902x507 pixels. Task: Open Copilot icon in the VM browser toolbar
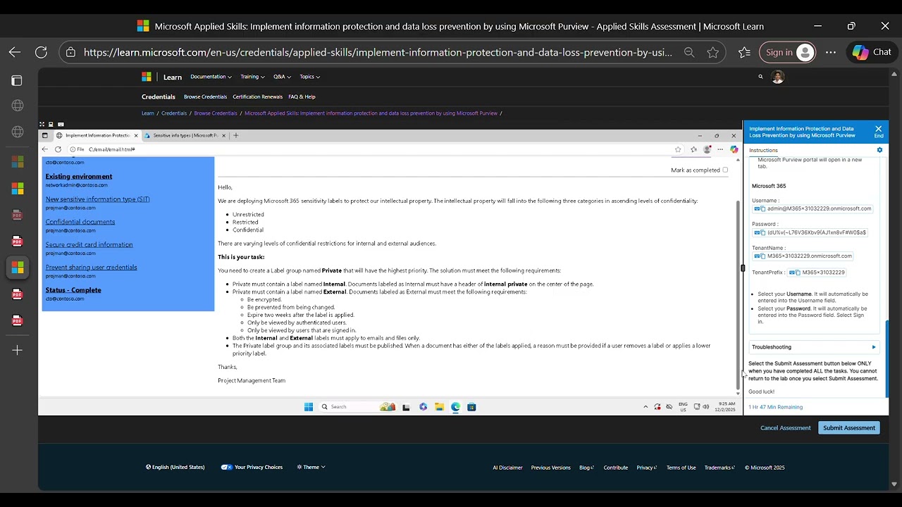tap(734, 149)
